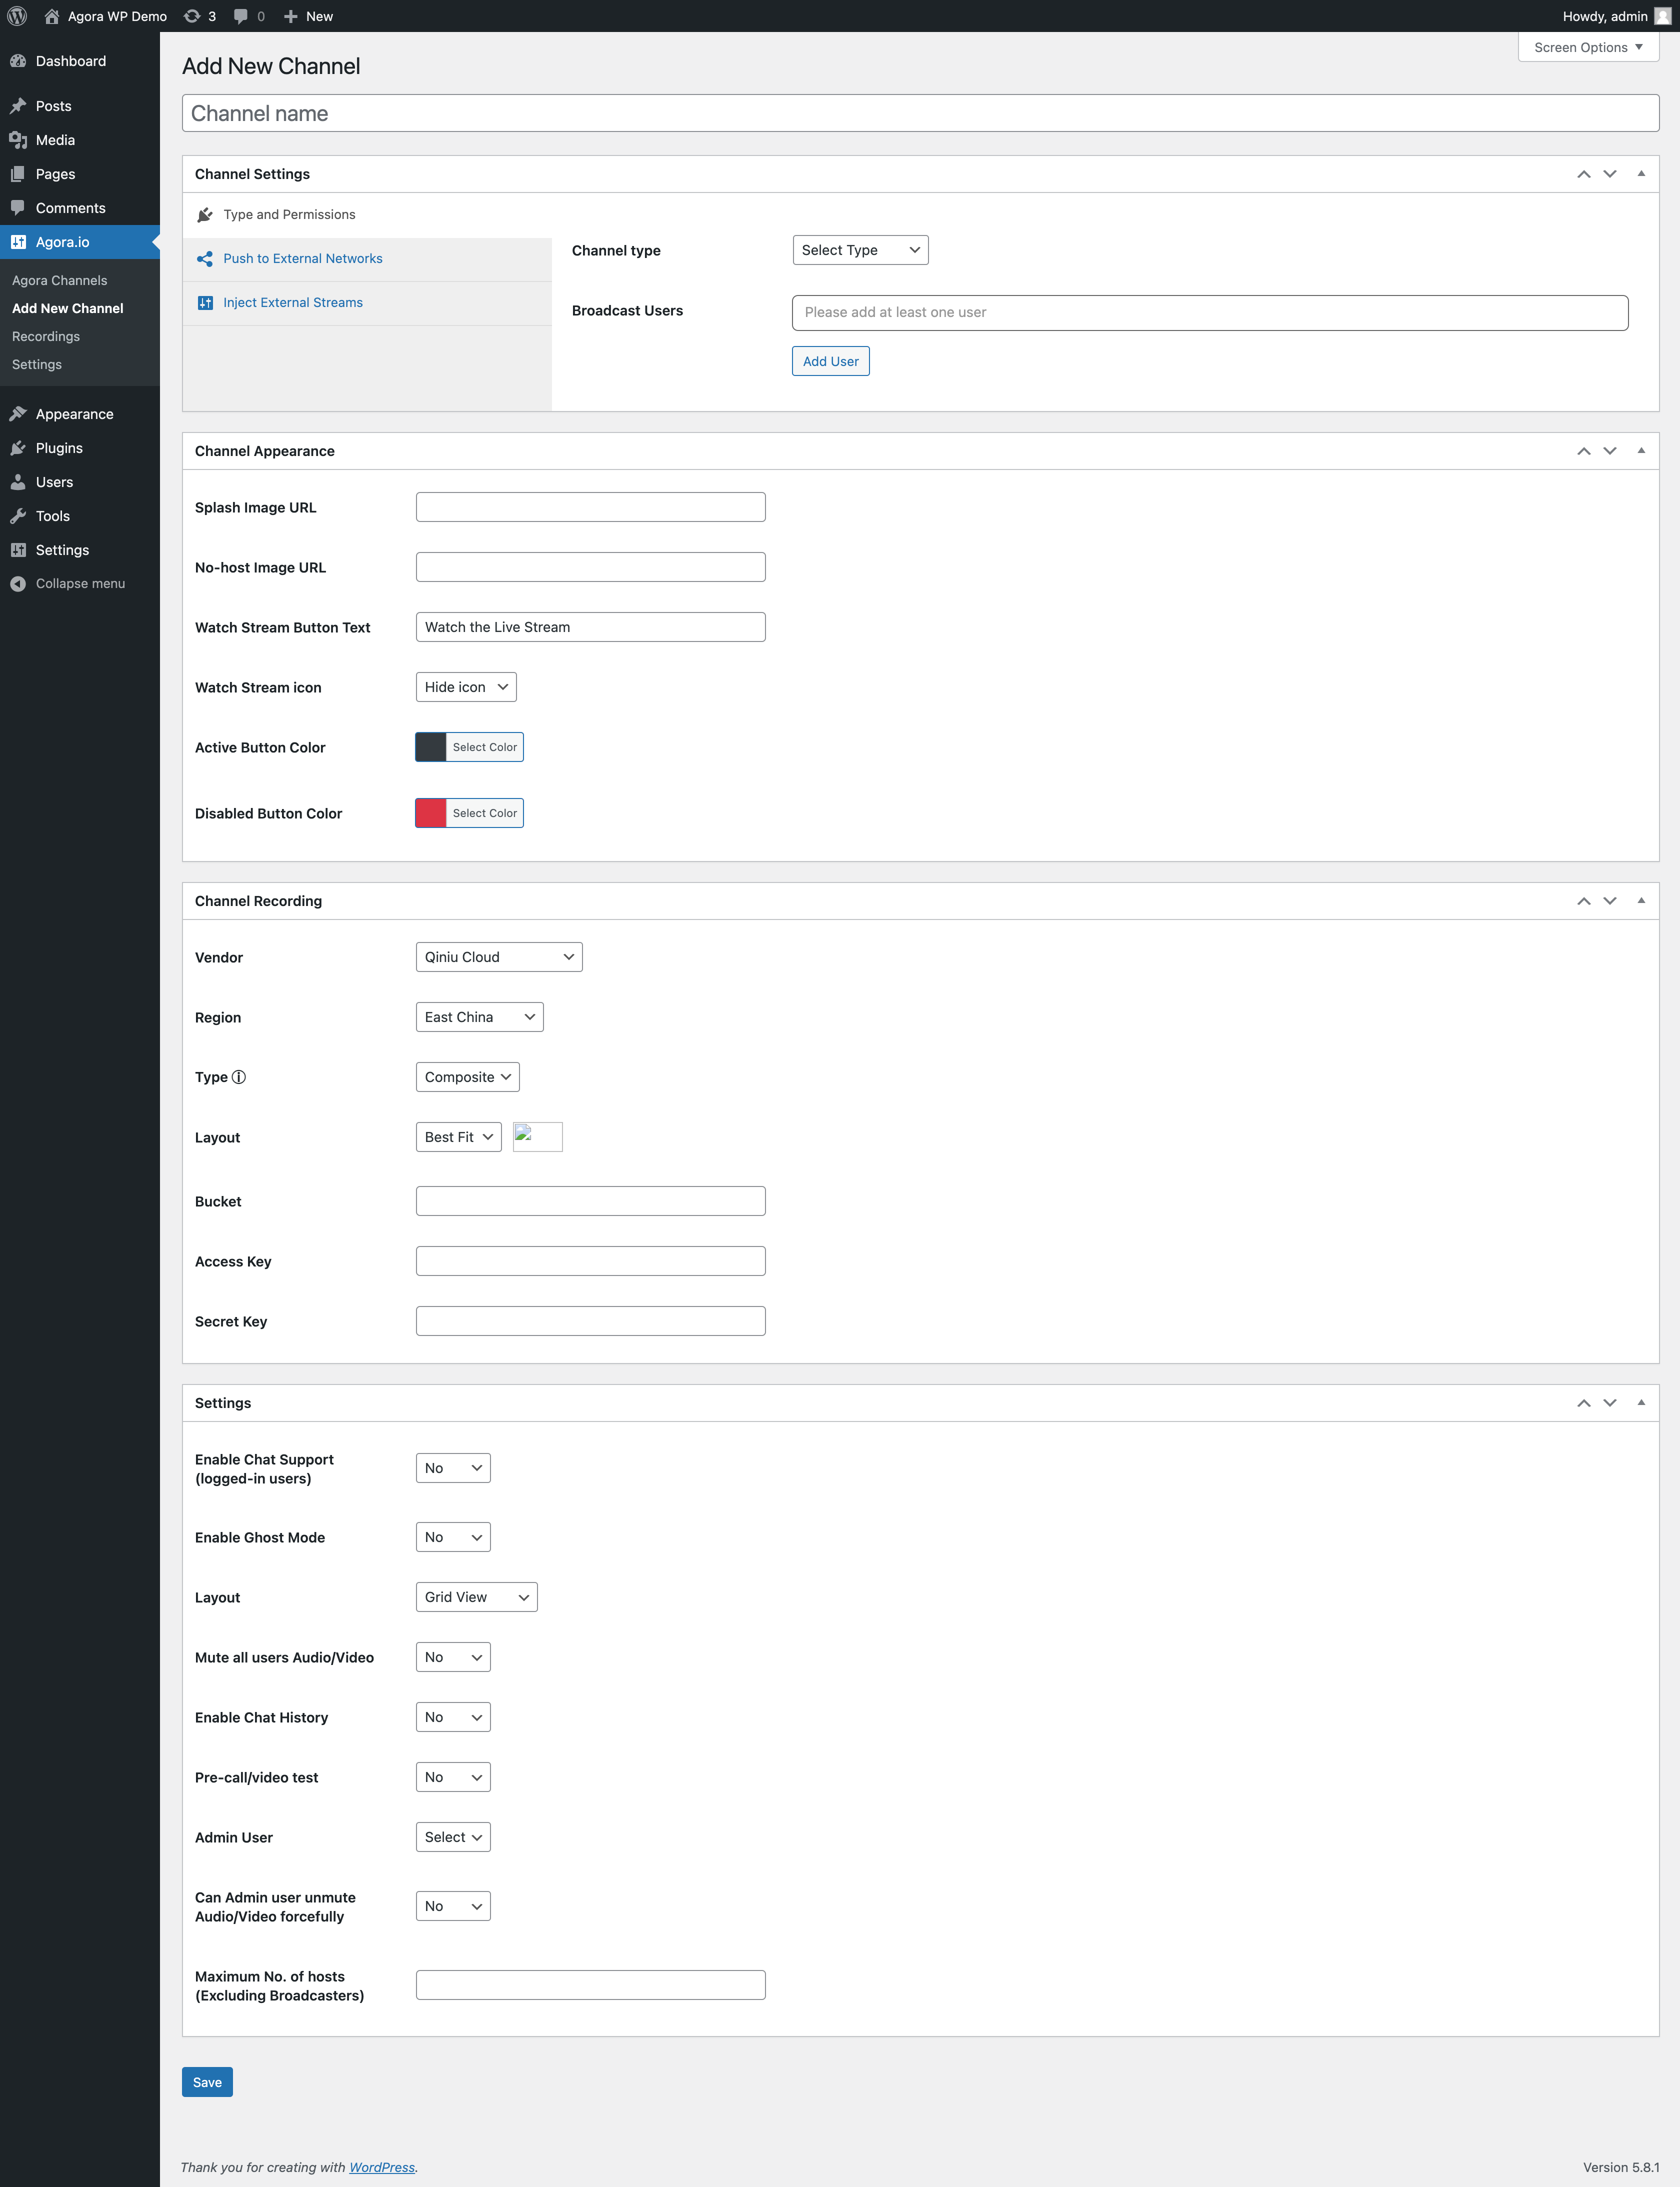Click the Add User button
Viewport: 1680px width, 2187px height.
click(x=831, y=361)
